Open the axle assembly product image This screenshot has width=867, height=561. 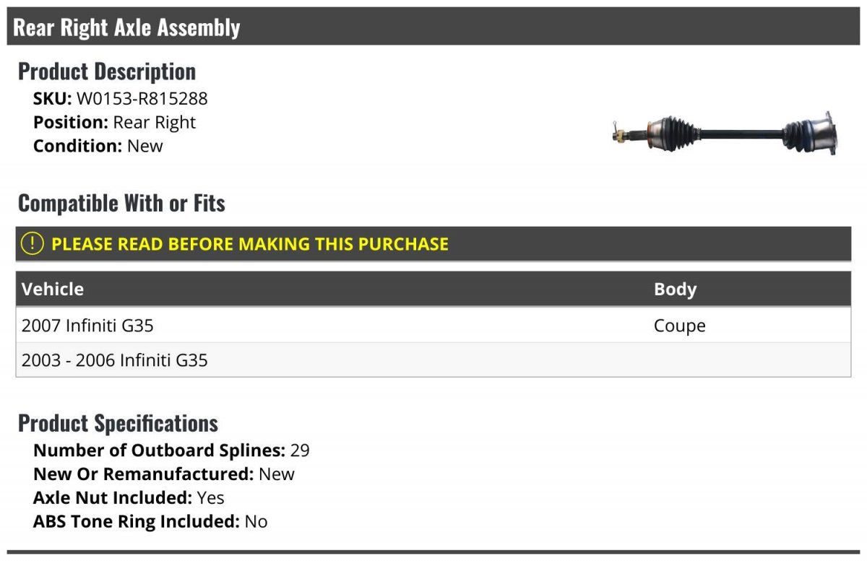(725, 134)
